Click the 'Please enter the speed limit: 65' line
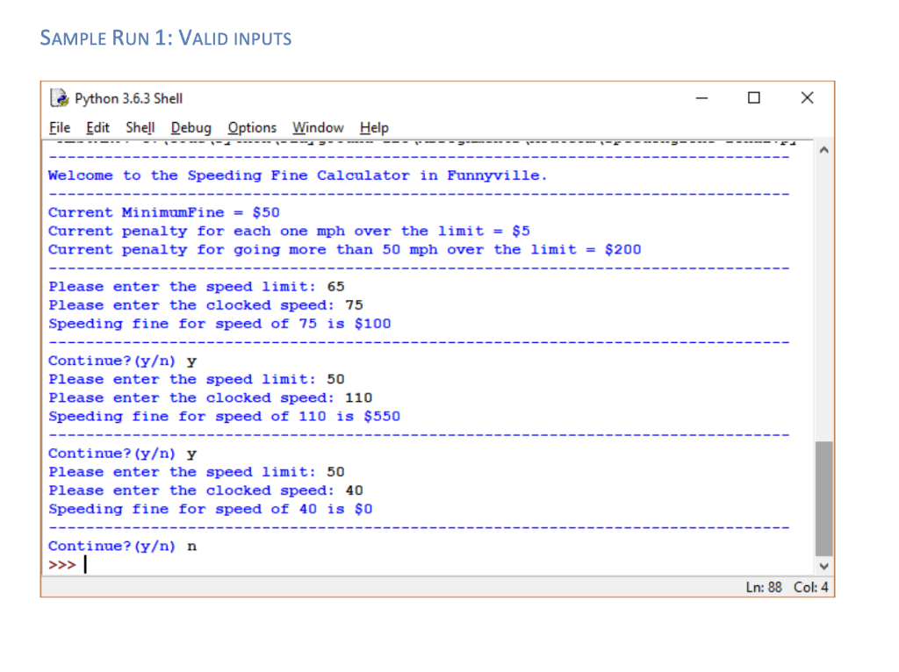The height and width of the screenshot is (672, 899). tap(197, 286)
